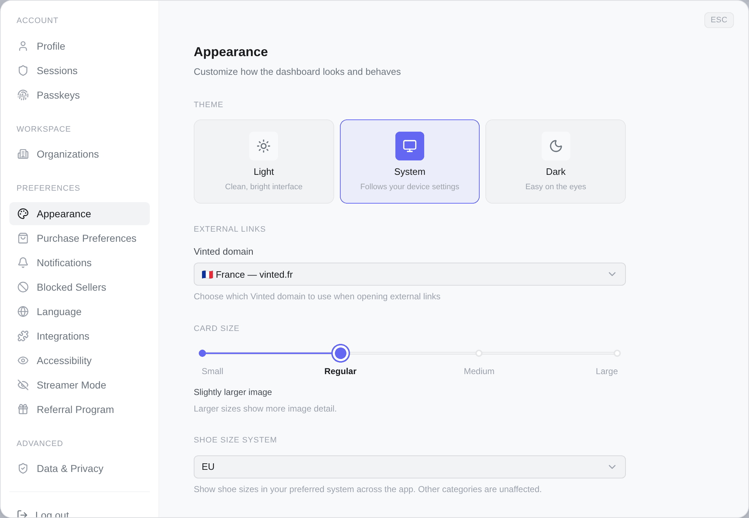Open Data & Privacy settings
Image resolution: width=749 pixels, height=518 pixels.
80,469
